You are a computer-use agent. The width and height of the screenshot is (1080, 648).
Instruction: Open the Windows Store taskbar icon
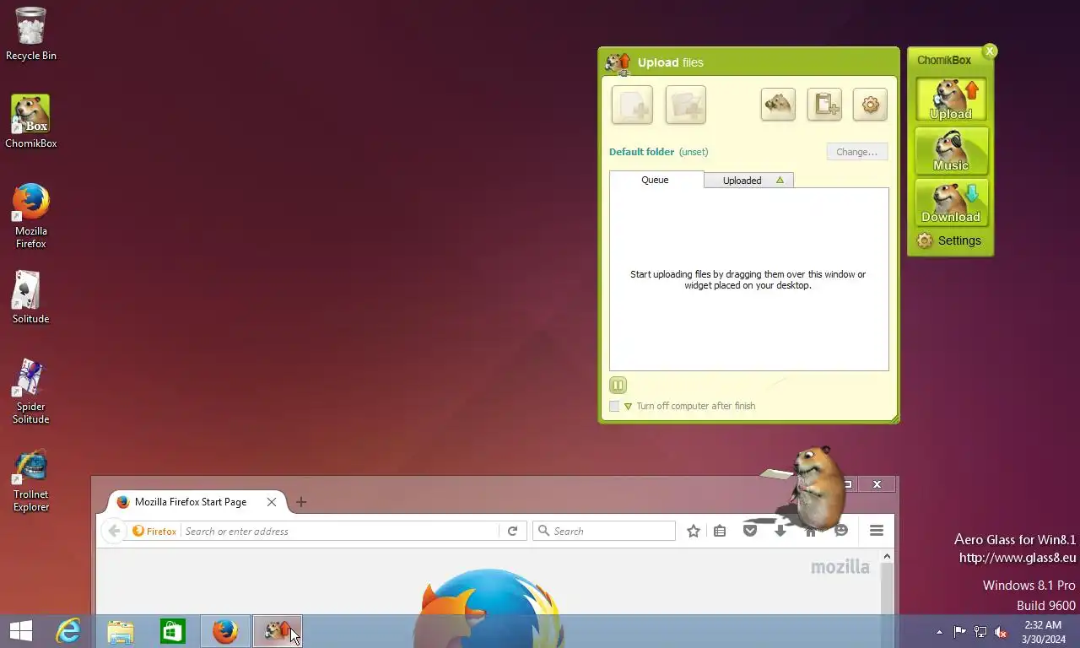click(173, 631)
